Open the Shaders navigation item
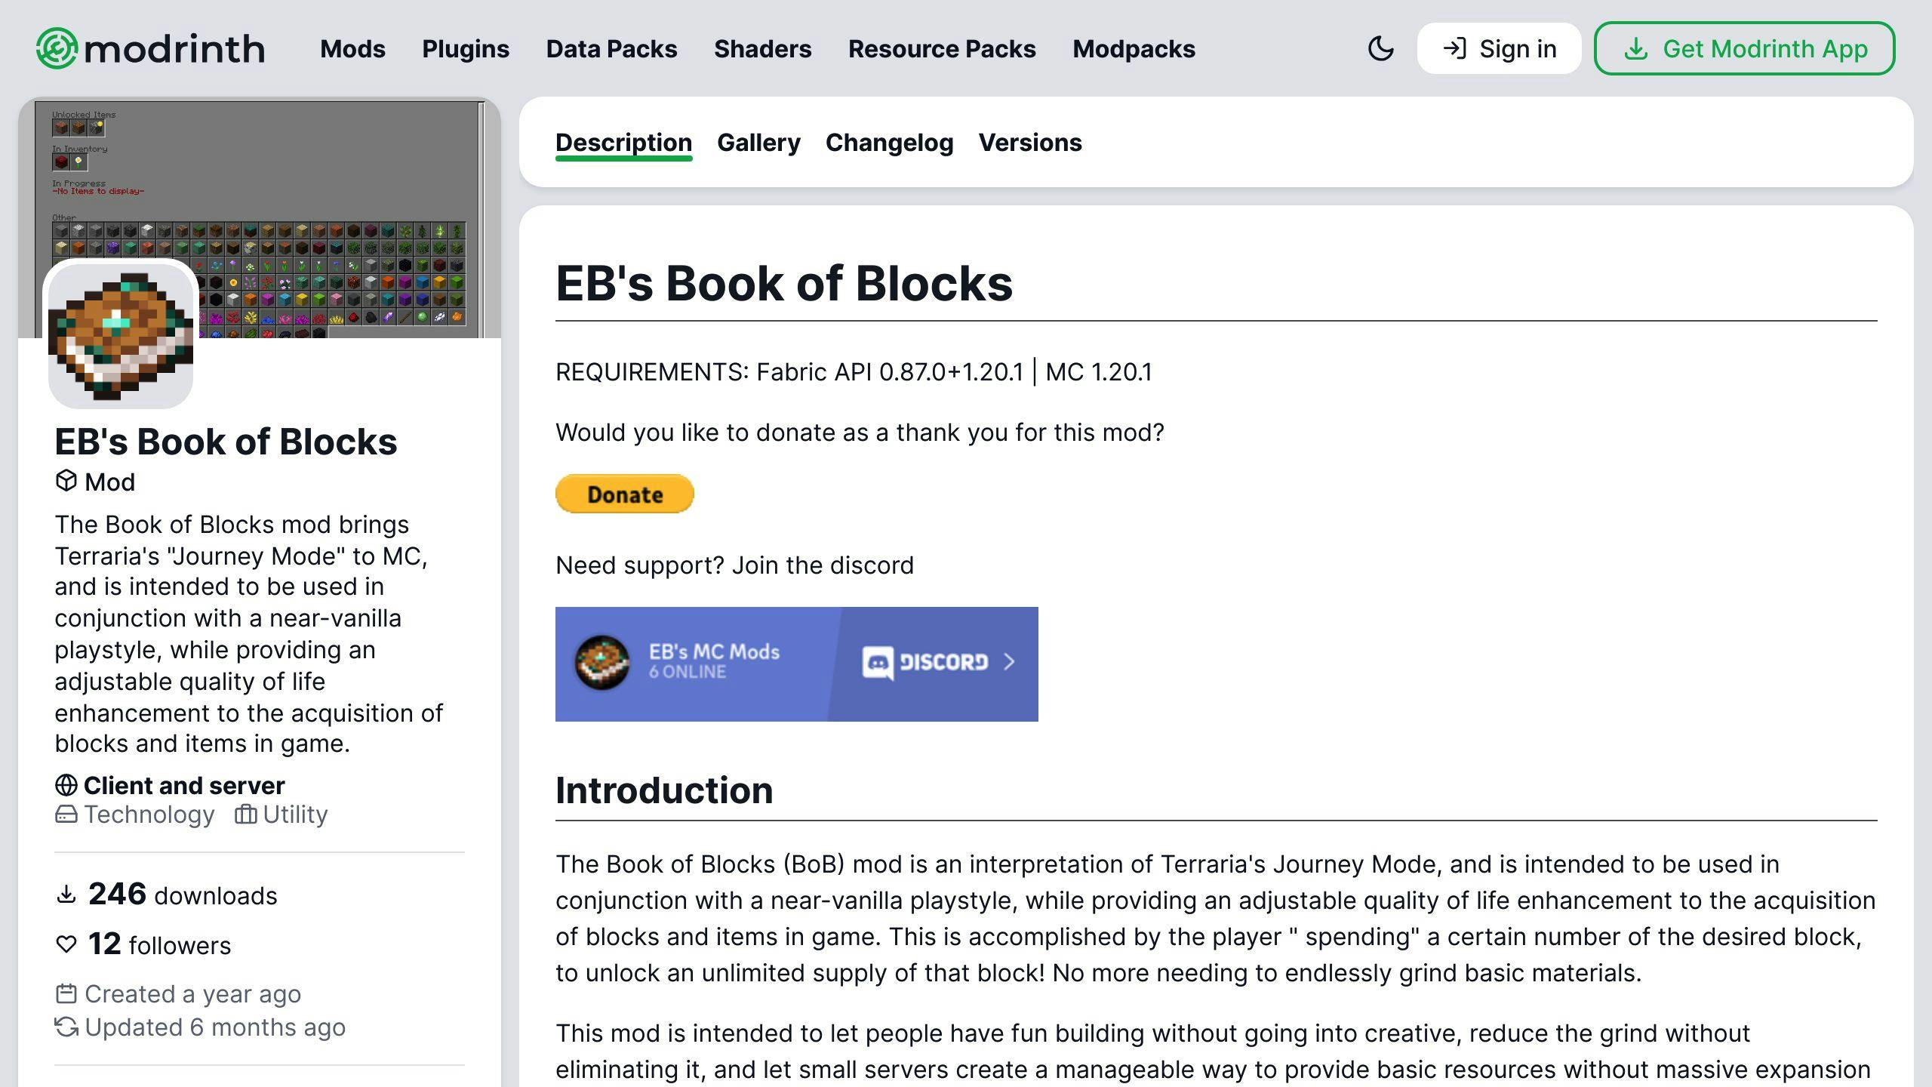This screenshot has height=1087, width=1932. coord(762,48)
